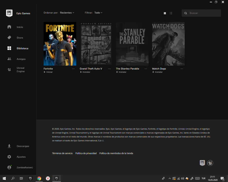The height and width of the screenshot is (182, 228).
Task: Click the Epic Games footer logo
Action: pyautogui.click(x=202, y=163)
